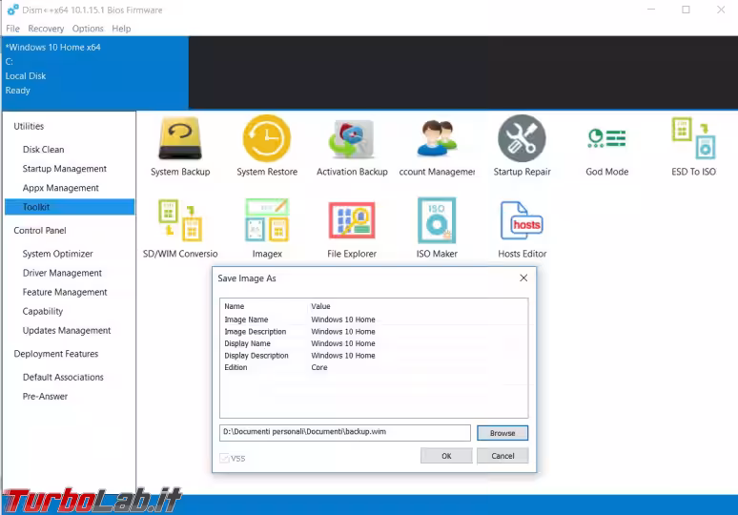The width and height of the screenshot is (738, 515).
Task: Close the Save Image As dialog
Action: point(523,278)
